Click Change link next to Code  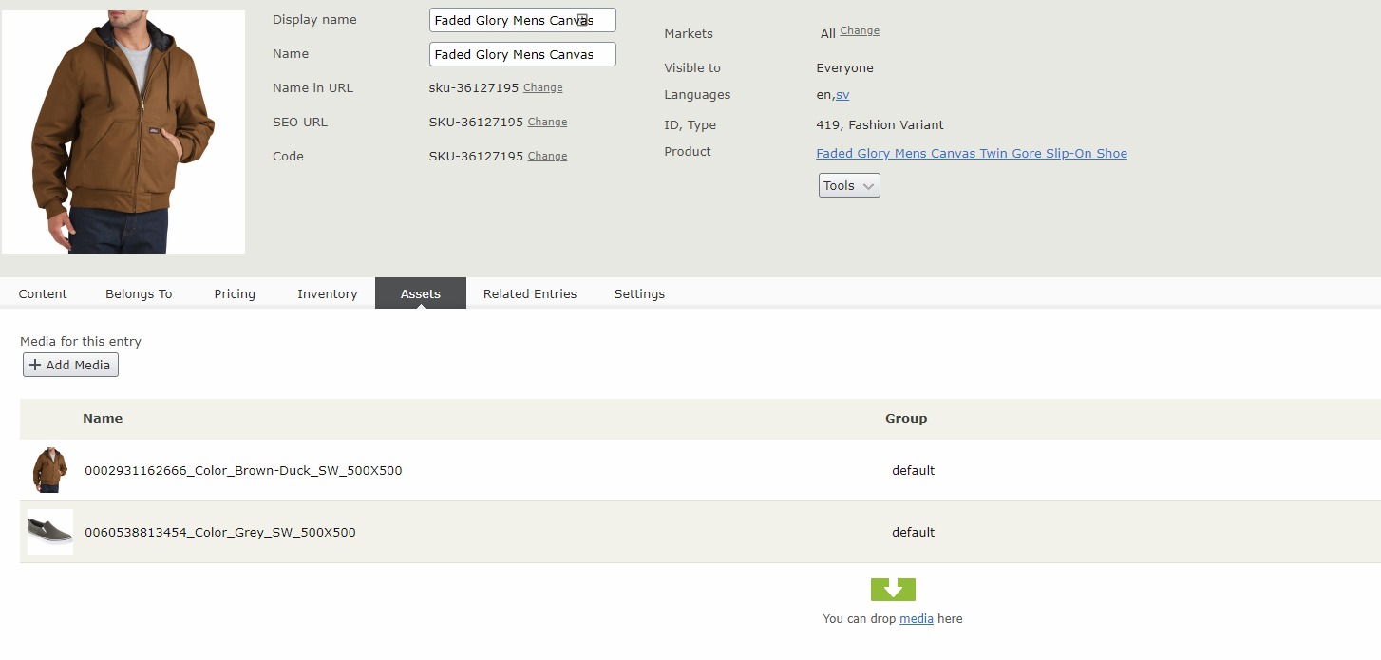[547, 156]
